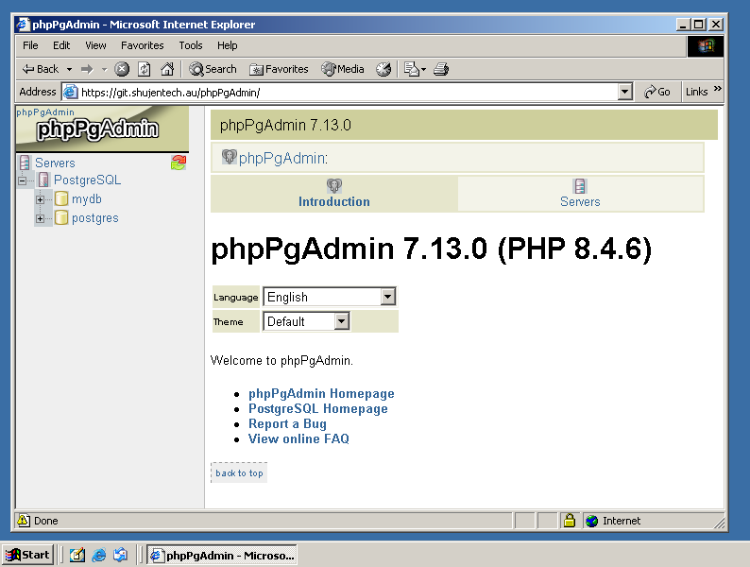Click the Print icon in toolbar
Image resolution: width=750 pixels, height=567 pixels.
(441, 69)
